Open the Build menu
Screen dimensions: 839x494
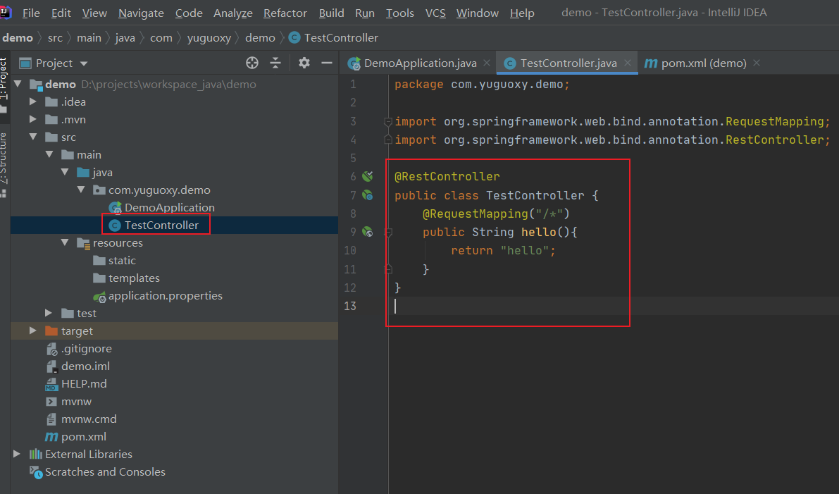pos(331,13)
